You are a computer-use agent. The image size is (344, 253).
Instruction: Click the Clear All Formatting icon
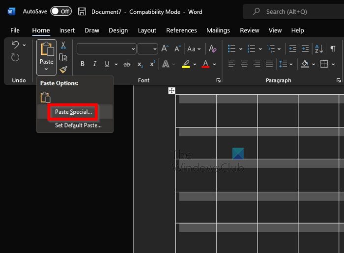pyautogui.click(x=212, y=49)
